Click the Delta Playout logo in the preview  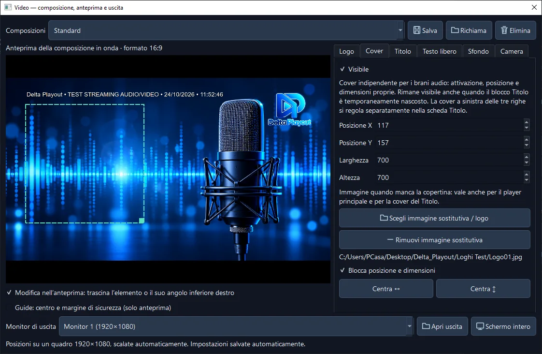290,109
